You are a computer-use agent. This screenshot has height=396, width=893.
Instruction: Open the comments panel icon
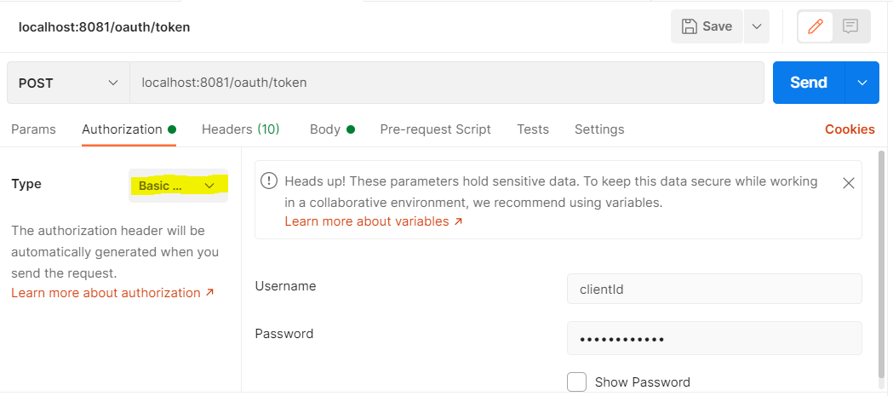850,26
